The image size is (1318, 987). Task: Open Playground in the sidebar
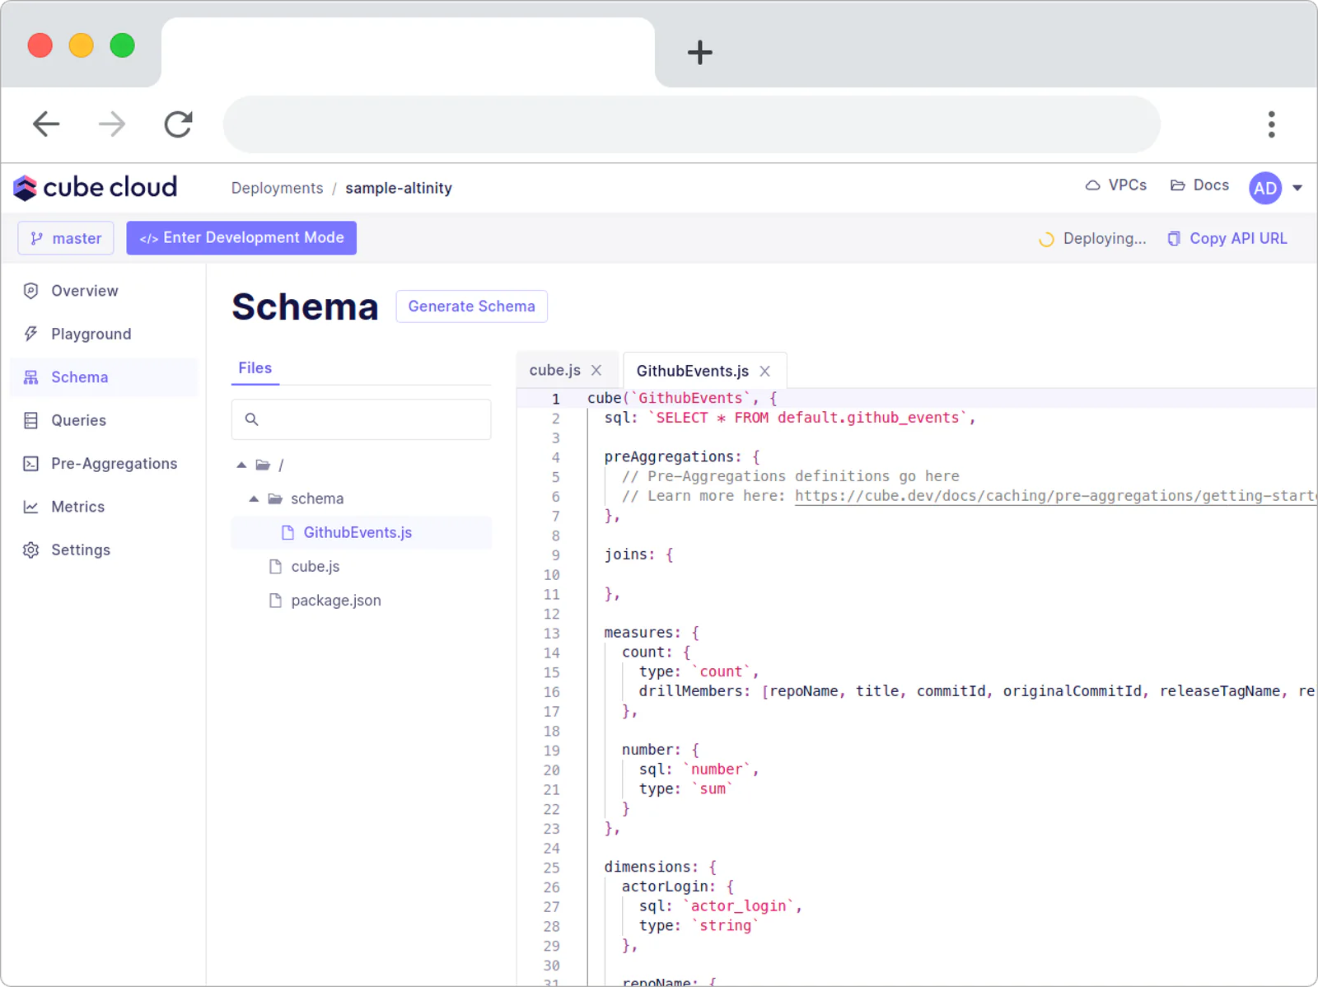tap(91, 334)
